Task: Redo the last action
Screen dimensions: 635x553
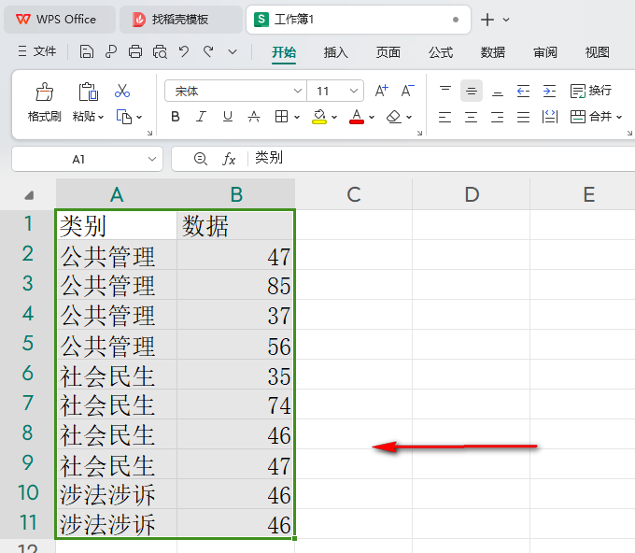Action: pos(208,52)
